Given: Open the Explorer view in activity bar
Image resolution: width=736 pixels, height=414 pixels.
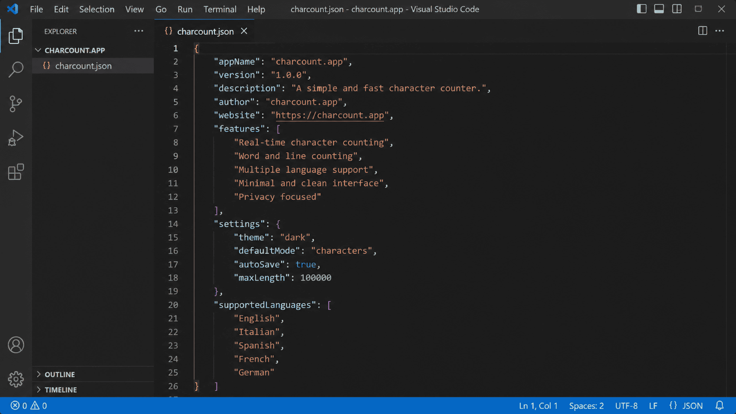Looking at the screenshot, I should pos(16,36).
